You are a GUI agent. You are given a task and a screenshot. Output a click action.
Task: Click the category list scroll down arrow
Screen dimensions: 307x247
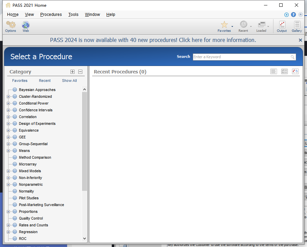coord(85,239)
